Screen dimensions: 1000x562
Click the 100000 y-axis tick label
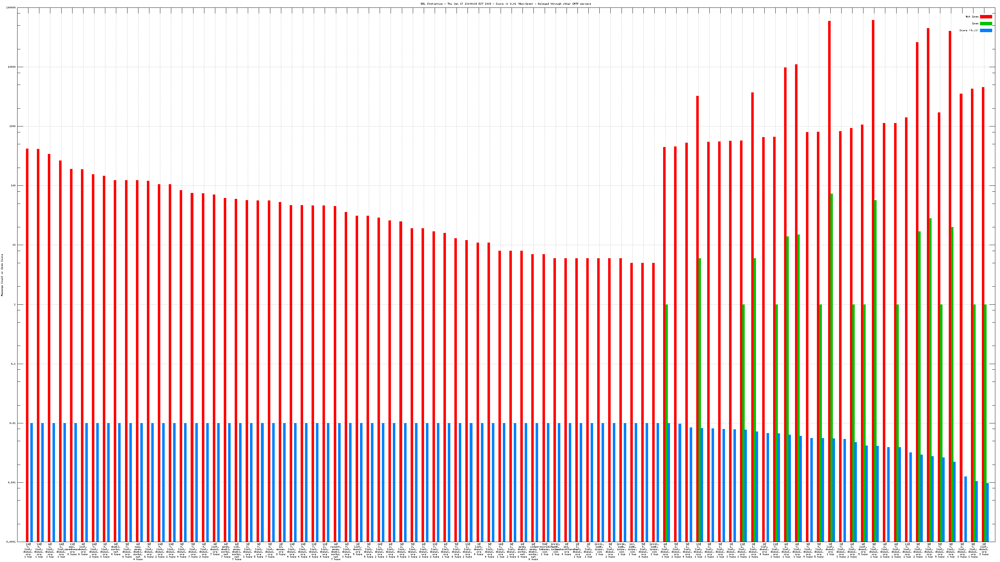point(11,8)
